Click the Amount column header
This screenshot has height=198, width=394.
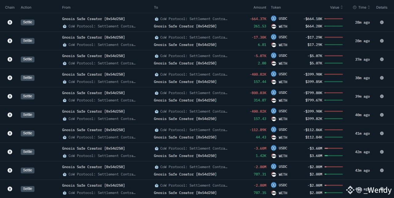(259, 7)
